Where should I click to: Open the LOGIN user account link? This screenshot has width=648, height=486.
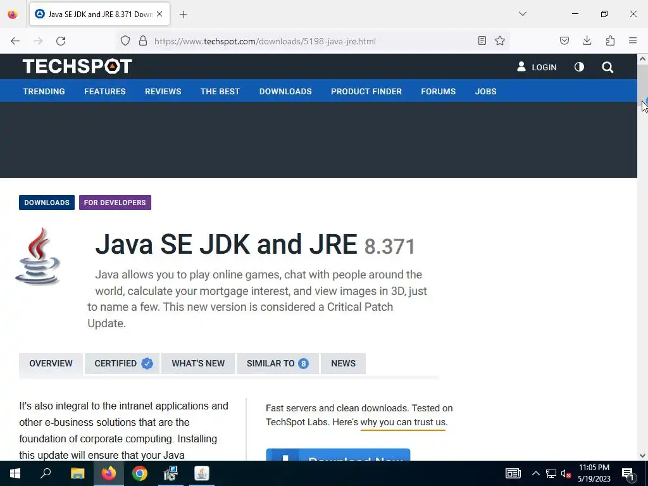point(537,67)
